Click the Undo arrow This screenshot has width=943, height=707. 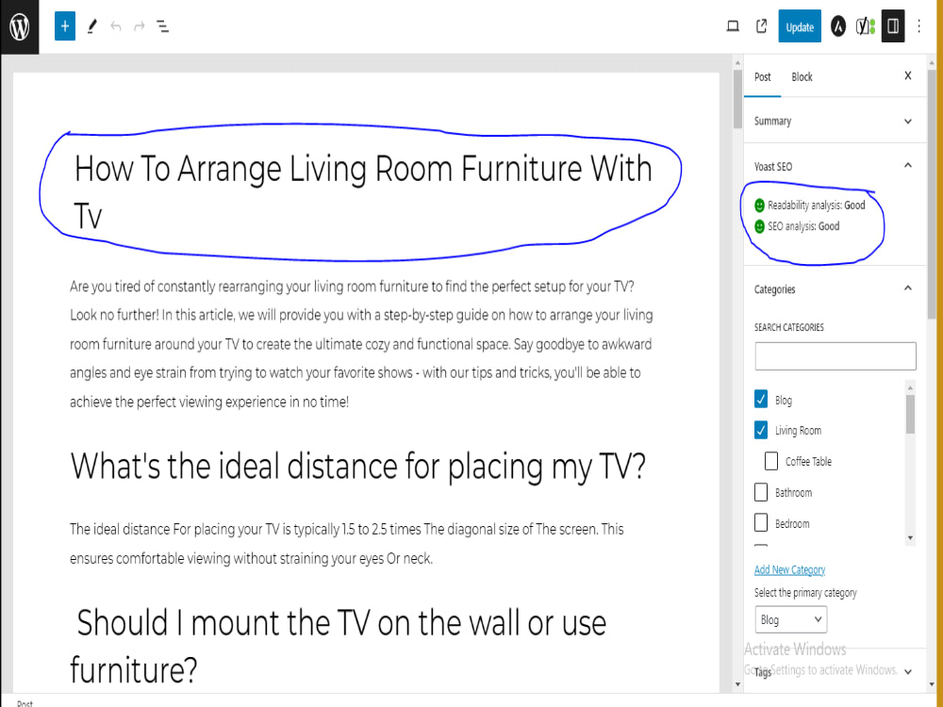(115, 26)
